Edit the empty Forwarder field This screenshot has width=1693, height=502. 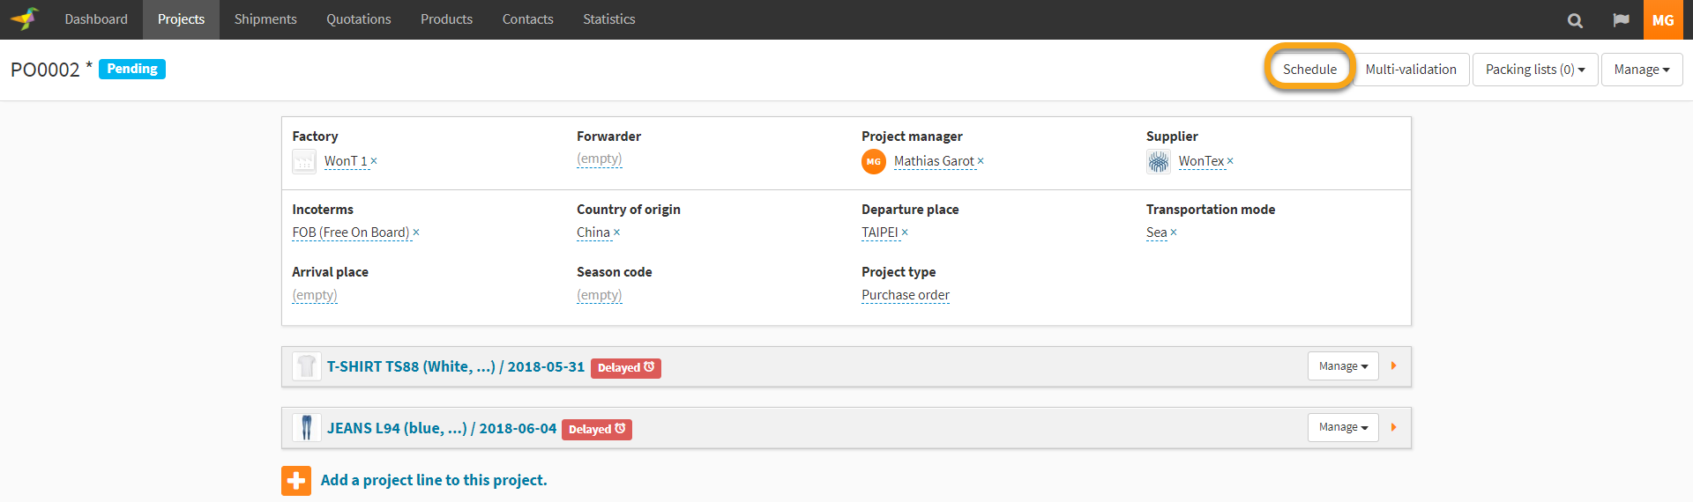(599, 159)
